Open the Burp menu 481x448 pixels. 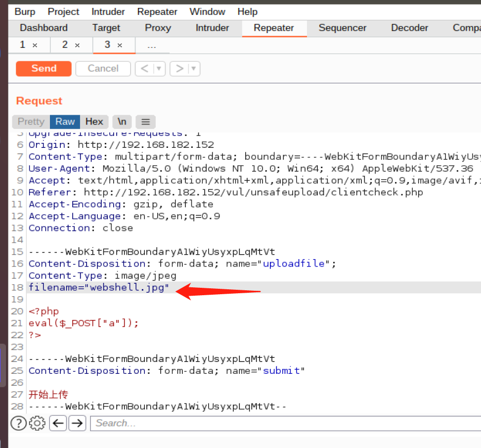coord(25,12)
